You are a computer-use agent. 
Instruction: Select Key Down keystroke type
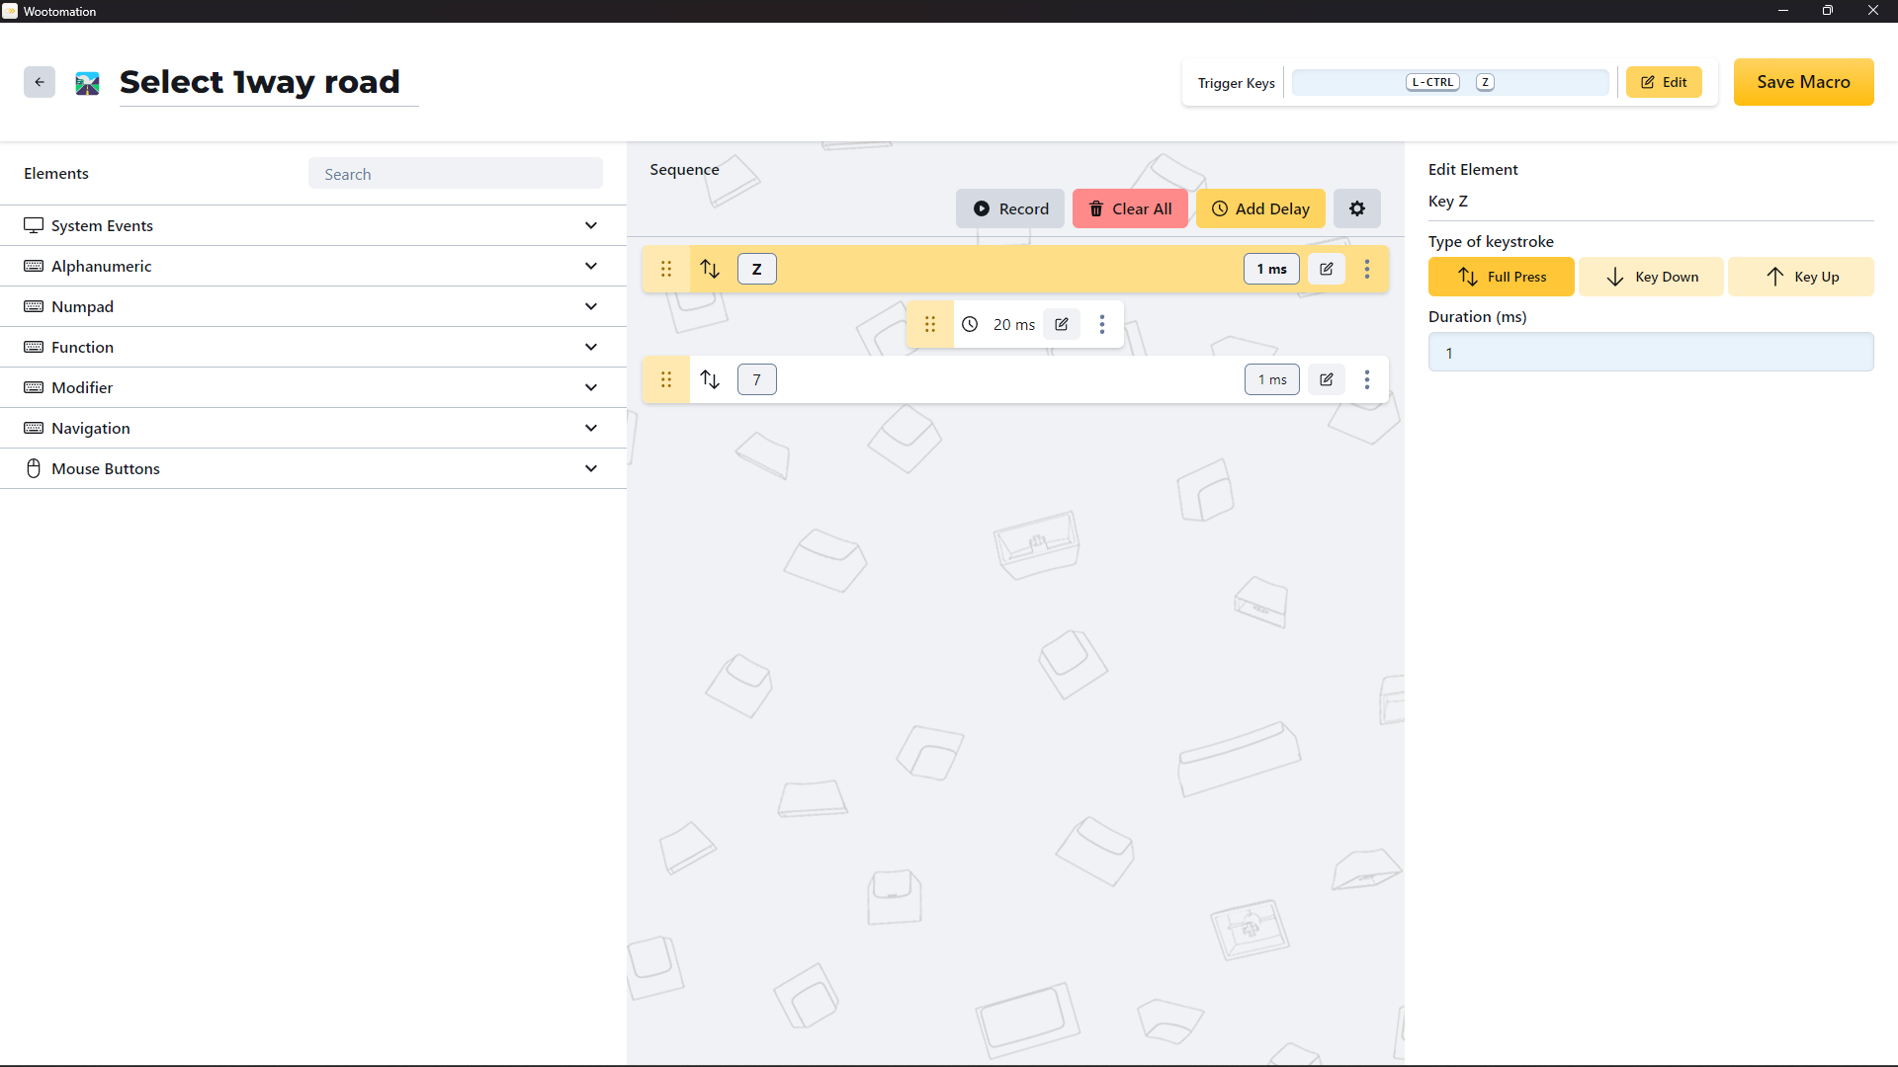(x=1651, y=277)
